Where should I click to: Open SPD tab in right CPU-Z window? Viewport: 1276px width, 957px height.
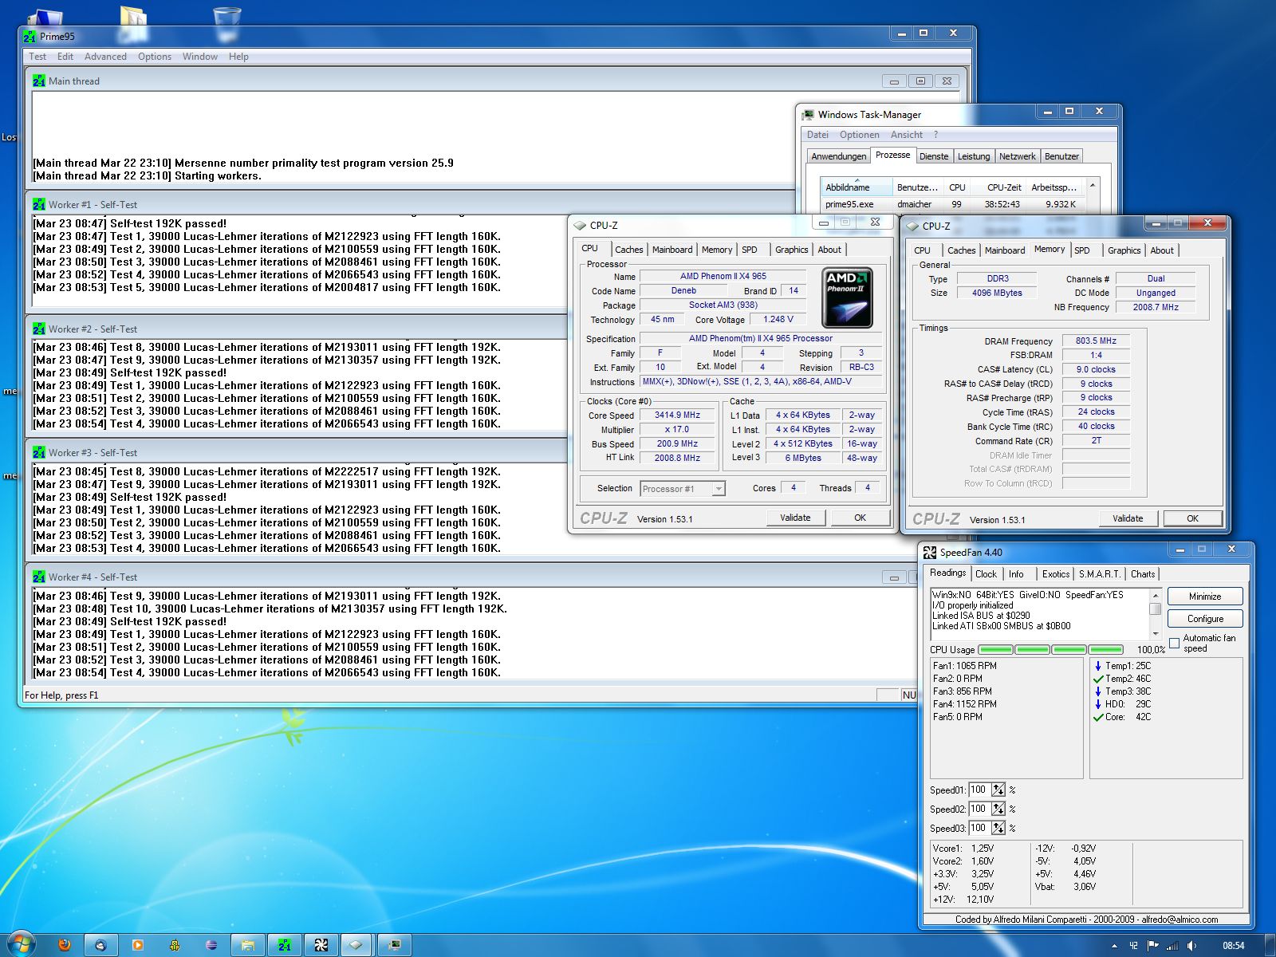point(1082,250)
